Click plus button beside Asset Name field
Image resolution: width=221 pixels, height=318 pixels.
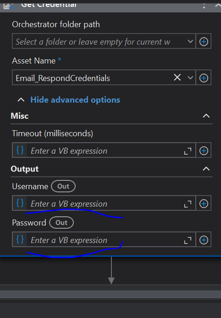(204, 78)
